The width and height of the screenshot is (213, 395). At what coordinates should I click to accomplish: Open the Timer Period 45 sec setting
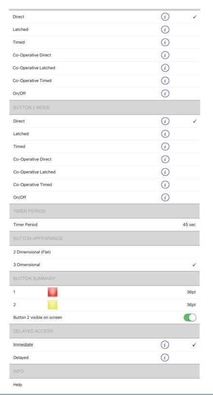tap(104, 224)
